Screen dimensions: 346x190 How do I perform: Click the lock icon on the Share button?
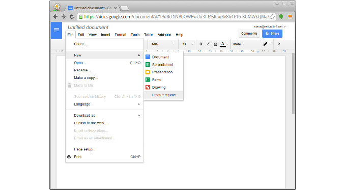267,33
